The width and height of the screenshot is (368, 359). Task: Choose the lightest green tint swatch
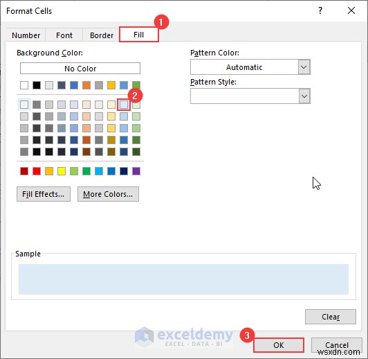pyautogui.click(x=136, y=105)
